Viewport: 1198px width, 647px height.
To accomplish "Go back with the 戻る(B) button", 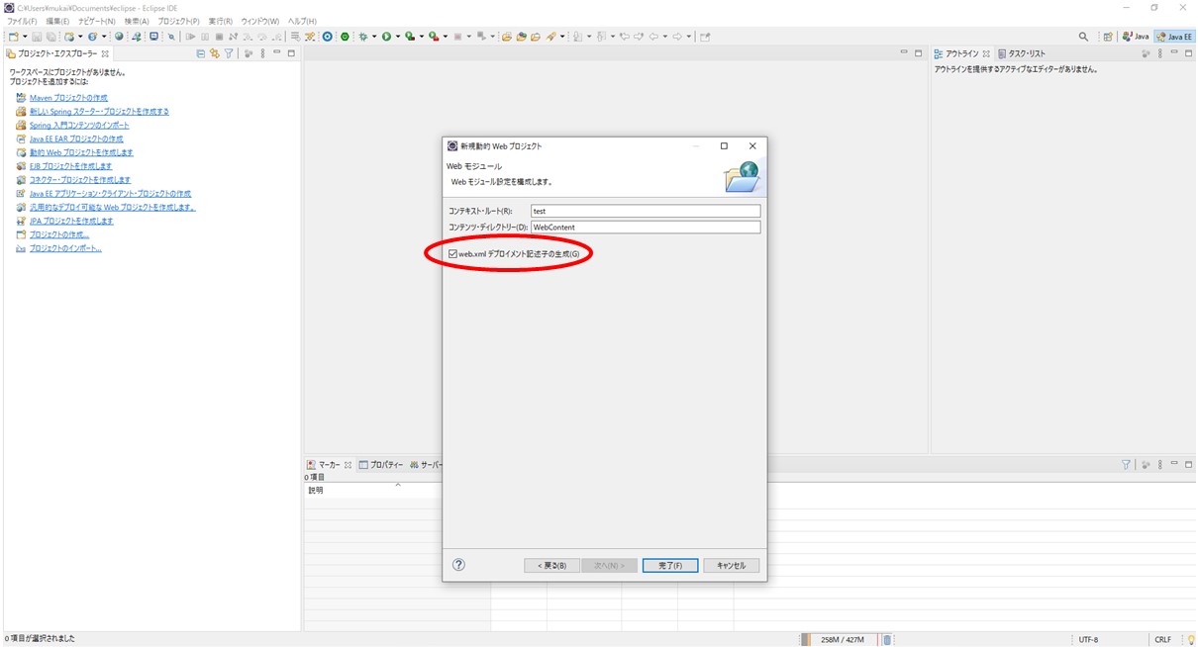I will tap(551, 566).
